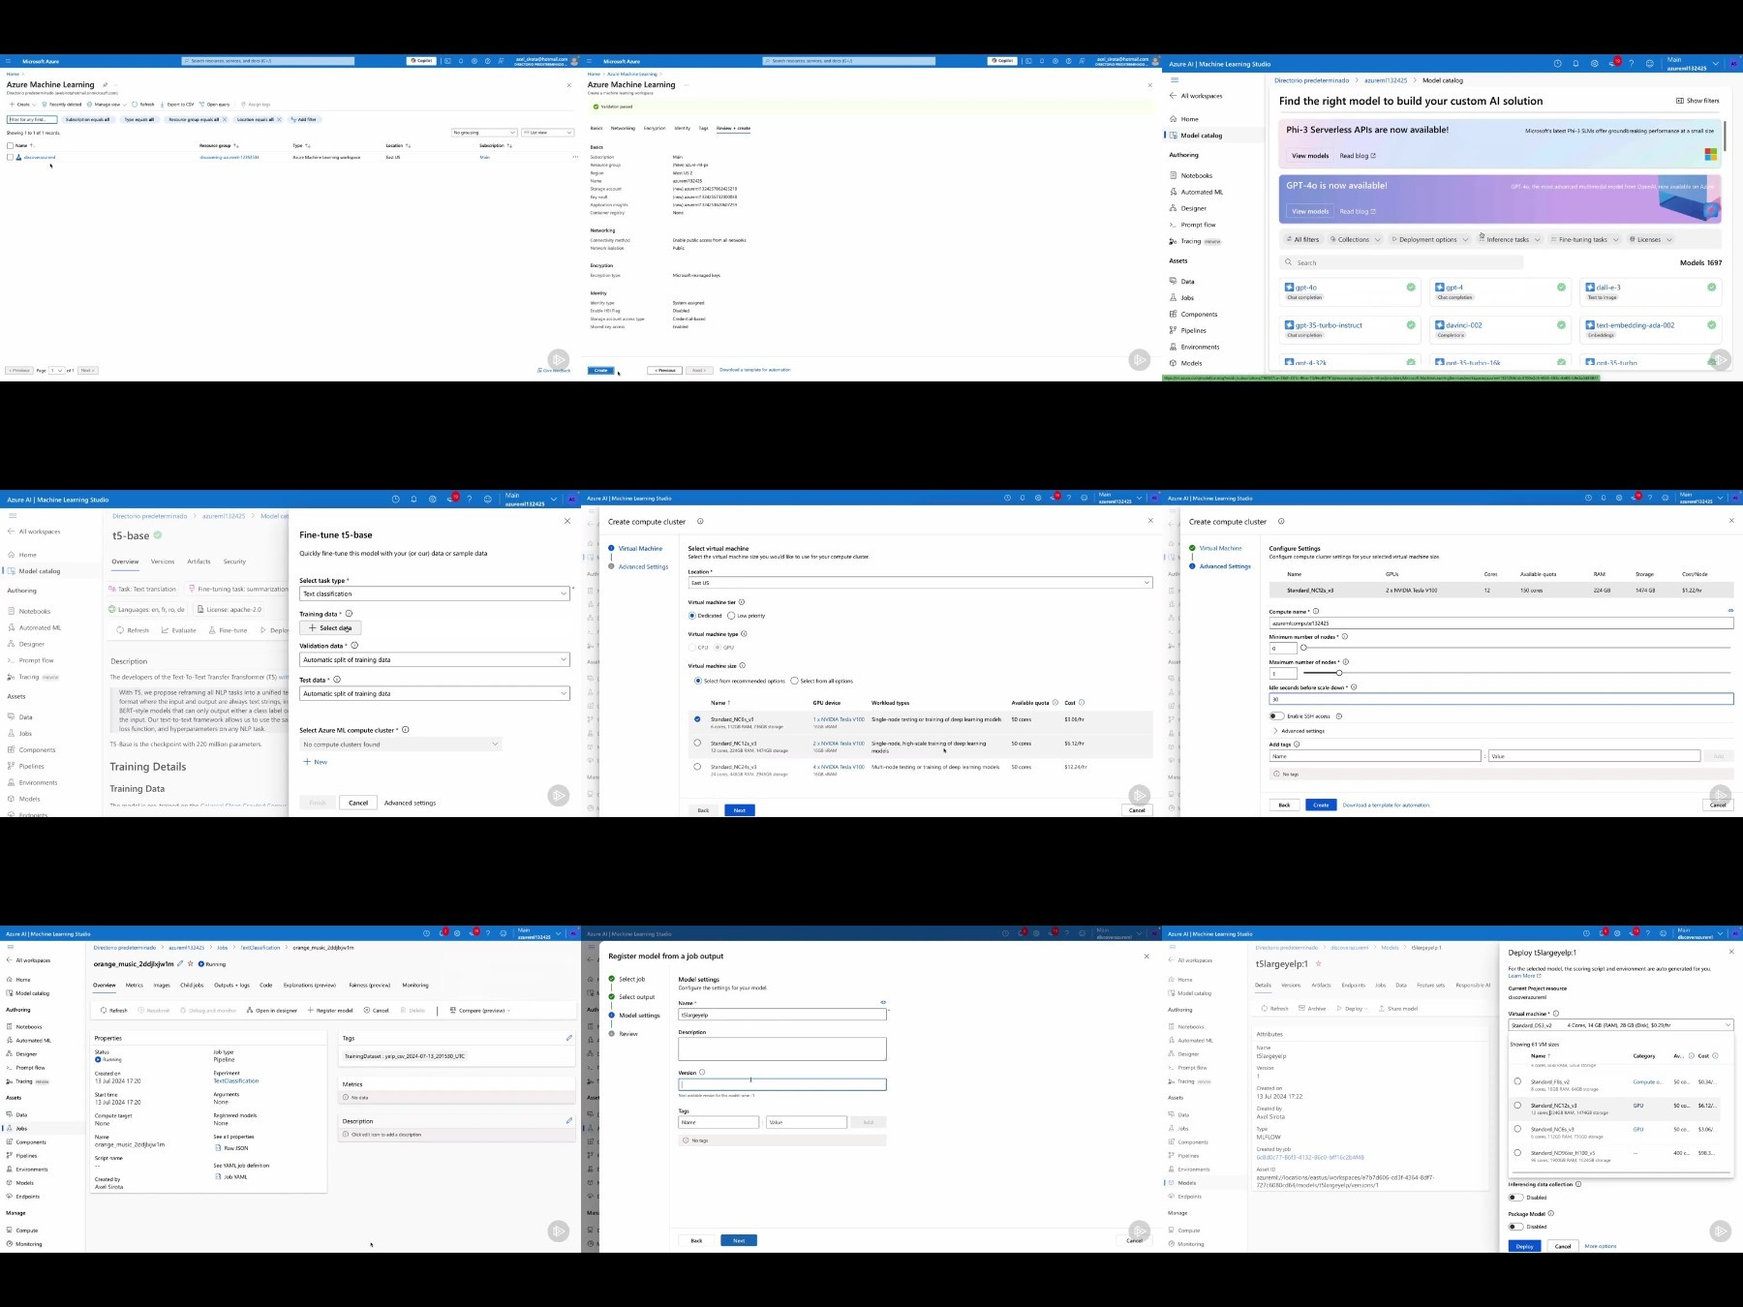Open Pipelines icon in Model catalog sidebar

point(1174,331)
